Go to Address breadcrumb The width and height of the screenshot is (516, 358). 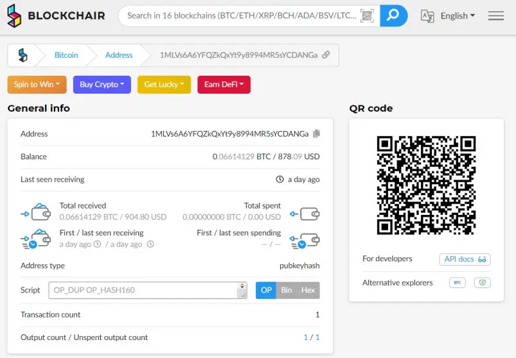(119, 55)
